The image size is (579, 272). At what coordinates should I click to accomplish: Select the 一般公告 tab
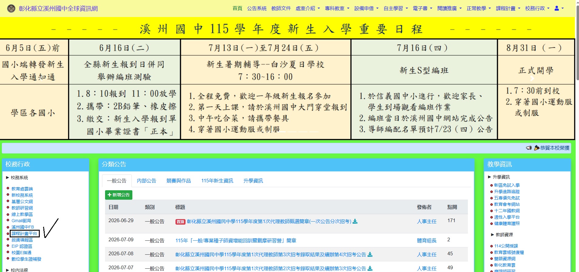point(117,181)
